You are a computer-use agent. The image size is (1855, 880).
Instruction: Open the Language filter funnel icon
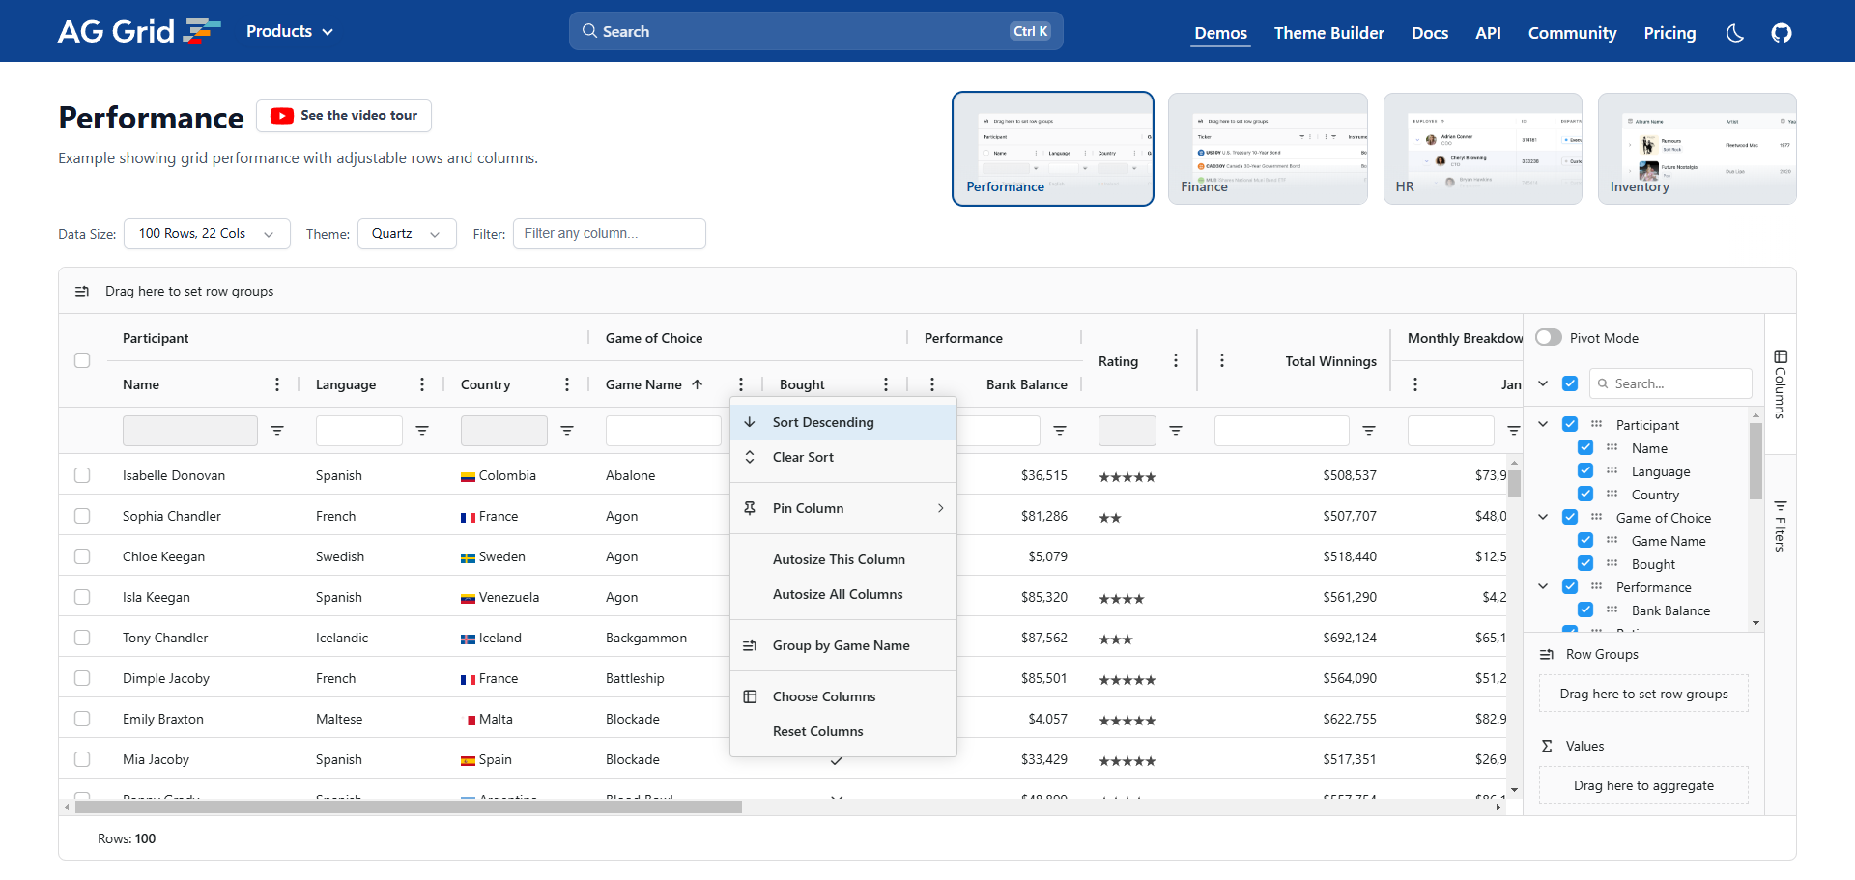[422, 431]
